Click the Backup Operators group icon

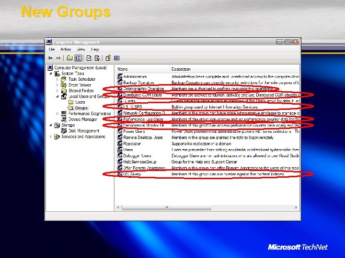[x=119, y=82]
